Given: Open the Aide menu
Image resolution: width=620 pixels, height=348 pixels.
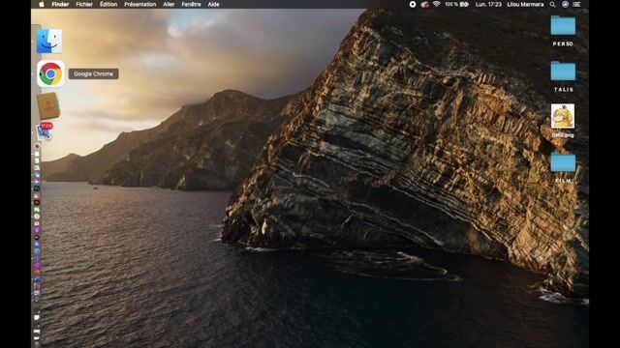Looking at the screenshot, I should pyautogui.click(x=213, y=4).
